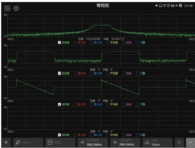Enable cyan 门限 under empty chart
Screen dimensions: 195x148
pos(138,135)
